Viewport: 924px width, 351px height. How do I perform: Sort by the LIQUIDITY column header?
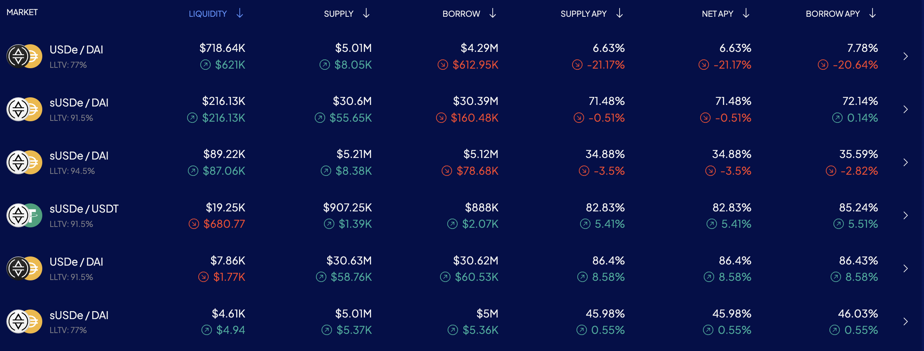tap(207, 14)
